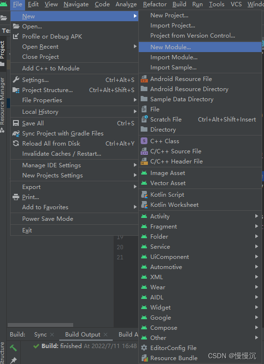Open the VCS menu
264x364 pixels.
236,4
